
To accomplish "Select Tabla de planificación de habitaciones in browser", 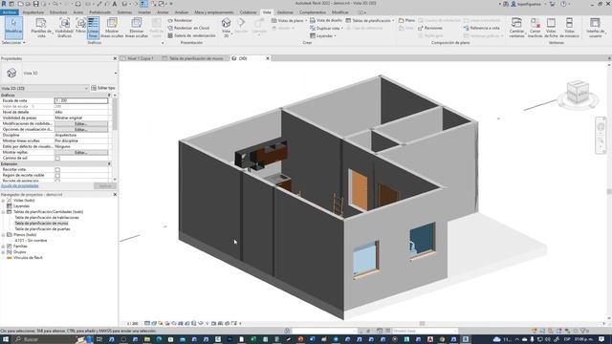I will point(47,218).
